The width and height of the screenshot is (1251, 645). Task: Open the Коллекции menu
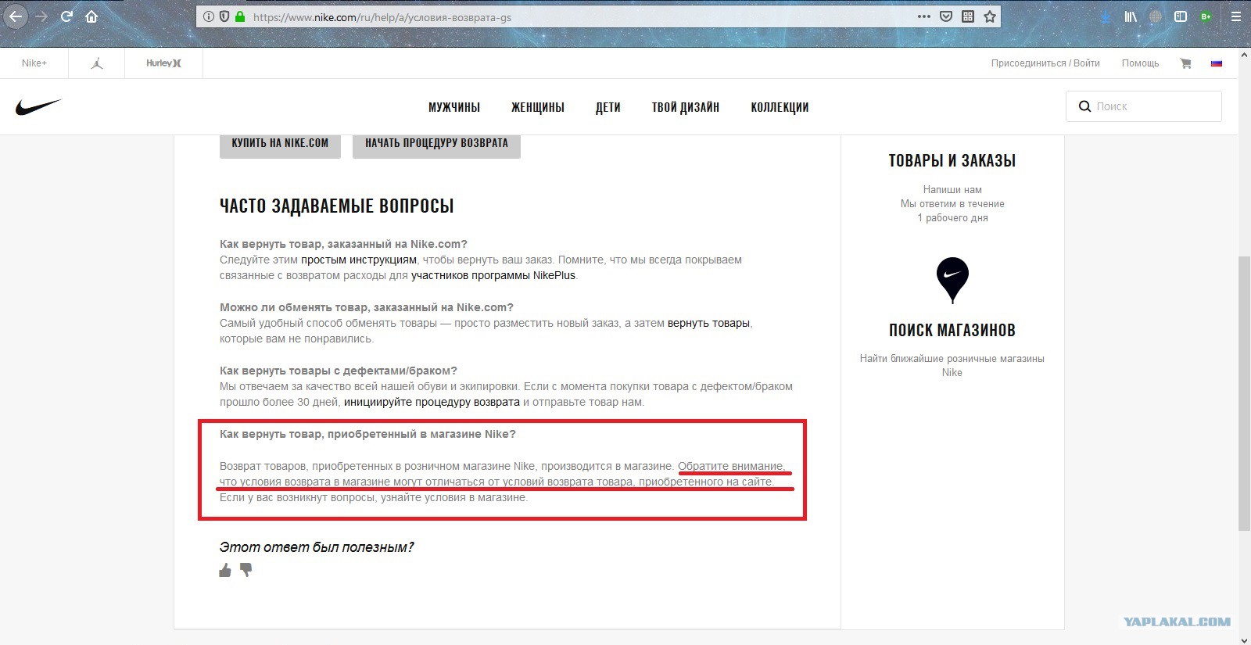[780, 107]
